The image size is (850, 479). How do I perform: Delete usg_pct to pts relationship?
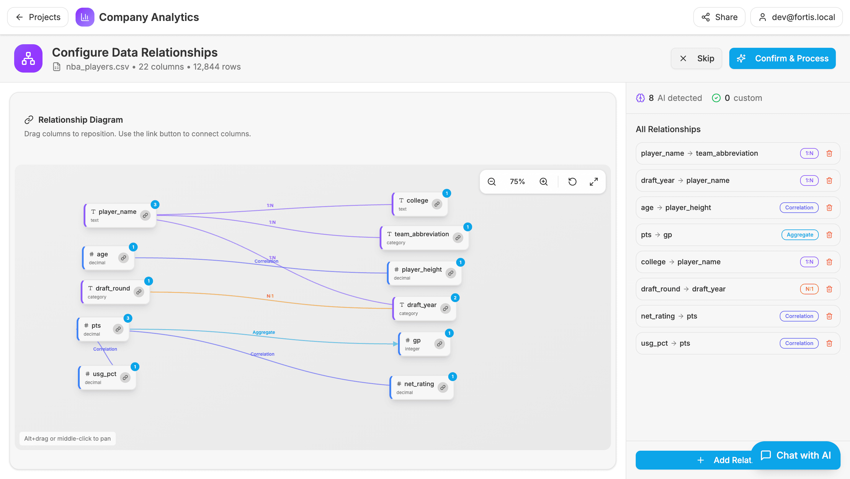pos(829,343)
